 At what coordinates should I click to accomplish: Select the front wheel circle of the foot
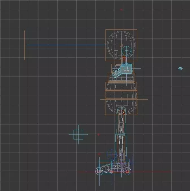99,171
